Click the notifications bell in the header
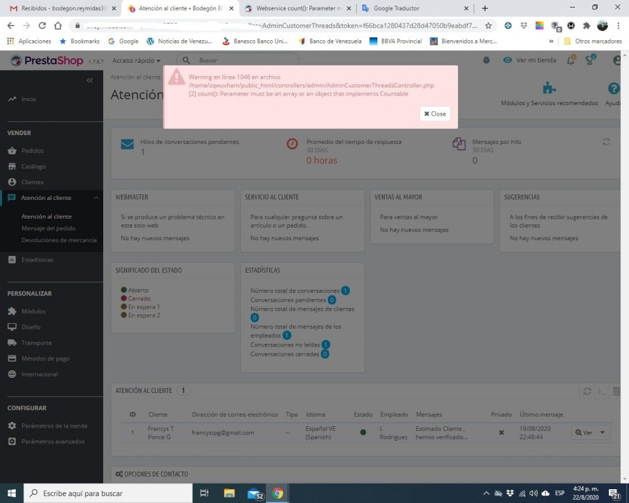629x503 pixels. (x=569, y=60)
